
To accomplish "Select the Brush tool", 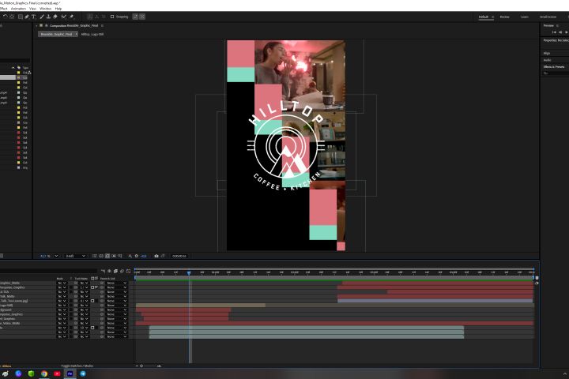I will 42,17.
